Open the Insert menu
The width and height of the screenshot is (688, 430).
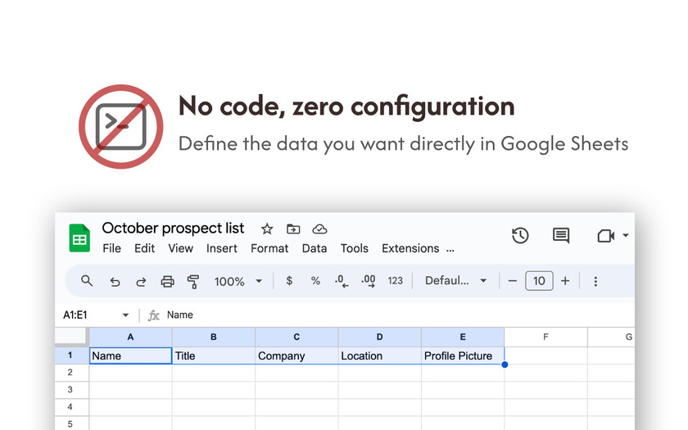222,248
